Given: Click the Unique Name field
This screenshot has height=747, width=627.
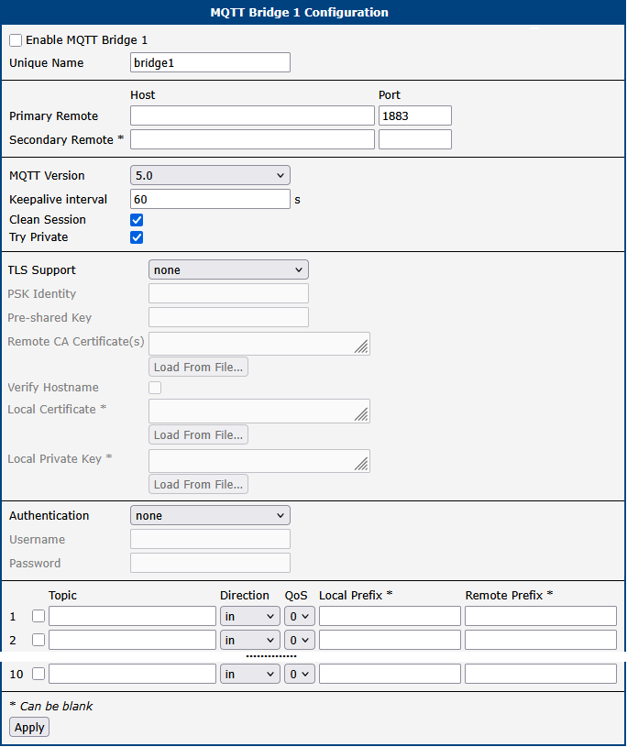Looking at the screenshot, I should click(210, 62).
